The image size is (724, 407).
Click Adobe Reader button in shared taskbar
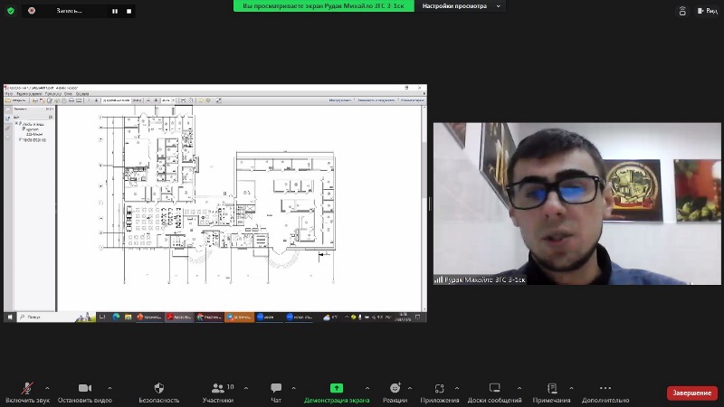coord(179,317)
